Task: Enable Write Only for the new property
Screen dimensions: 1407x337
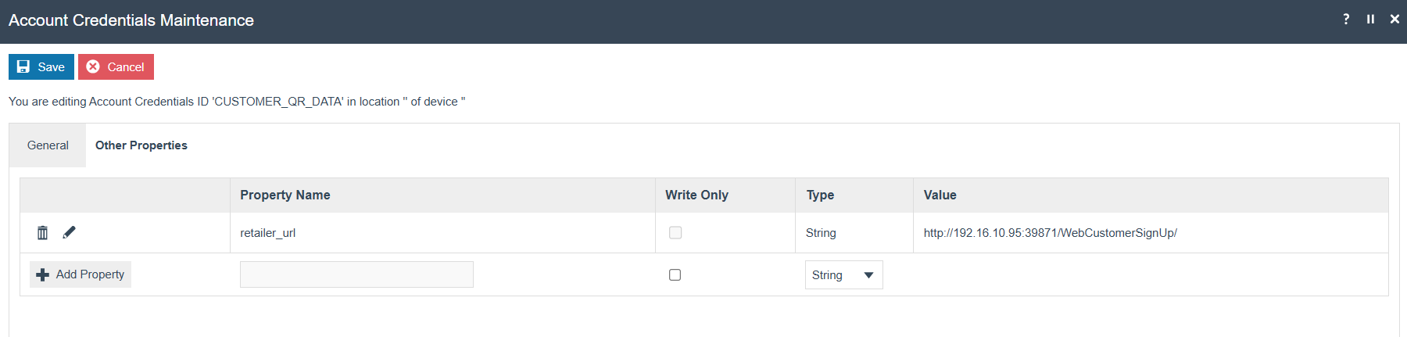Action: coord(675,275)
